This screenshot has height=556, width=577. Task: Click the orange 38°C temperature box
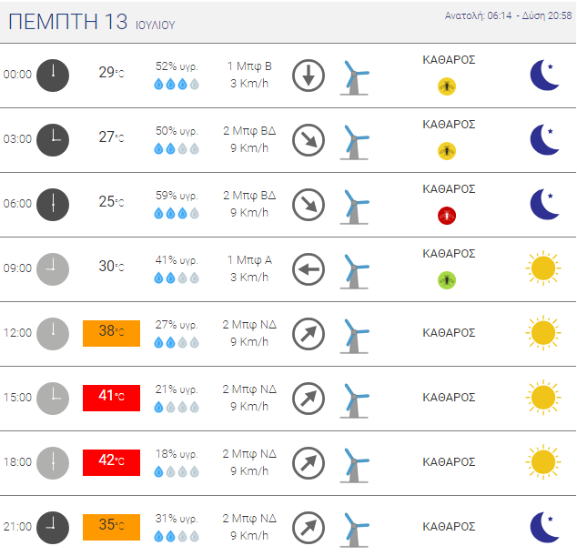[112, 333]
